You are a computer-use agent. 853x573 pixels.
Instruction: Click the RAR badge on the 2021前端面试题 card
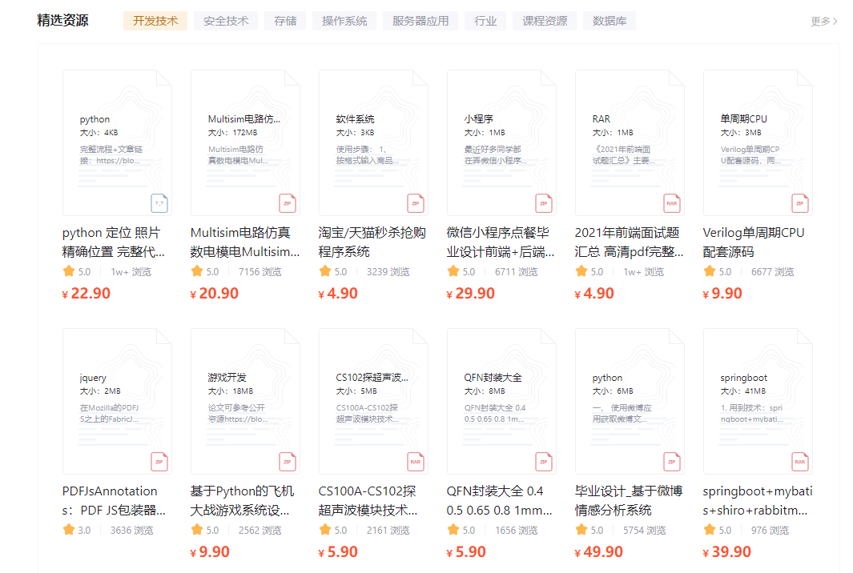click(x=671, y=203)
